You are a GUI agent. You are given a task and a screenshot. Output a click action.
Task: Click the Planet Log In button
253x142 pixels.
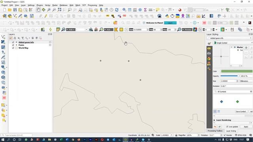pos(170,23)
